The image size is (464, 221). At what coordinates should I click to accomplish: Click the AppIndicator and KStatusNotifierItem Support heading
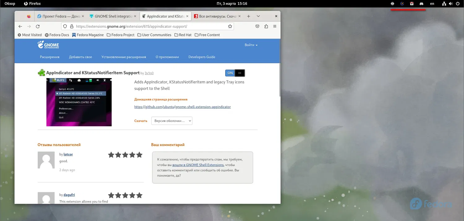[93, 73]
